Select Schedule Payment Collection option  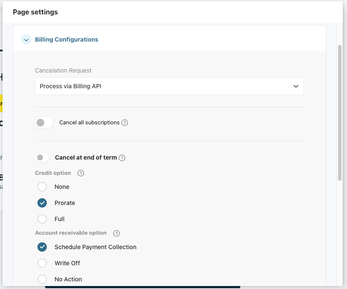click(x=42, y=247)
